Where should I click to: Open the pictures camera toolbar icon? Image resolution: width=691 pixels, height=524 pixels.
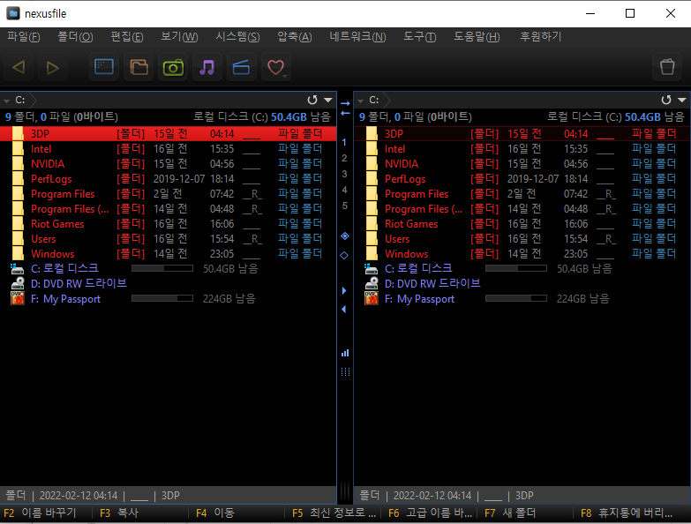[173, 67]
